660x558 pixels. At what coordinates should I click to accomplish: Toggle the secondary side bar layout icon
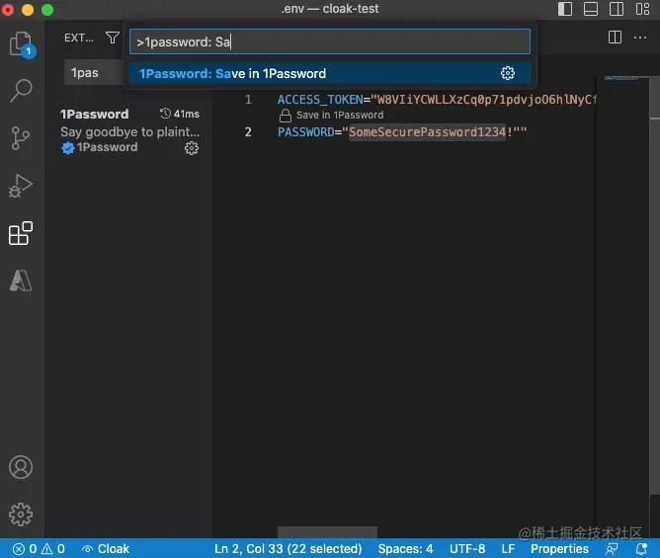pyautogui.click(x=617, y=9)
